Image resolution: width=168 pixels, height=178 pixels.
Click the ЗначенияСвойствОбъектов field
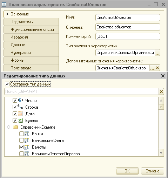(122, 68)
